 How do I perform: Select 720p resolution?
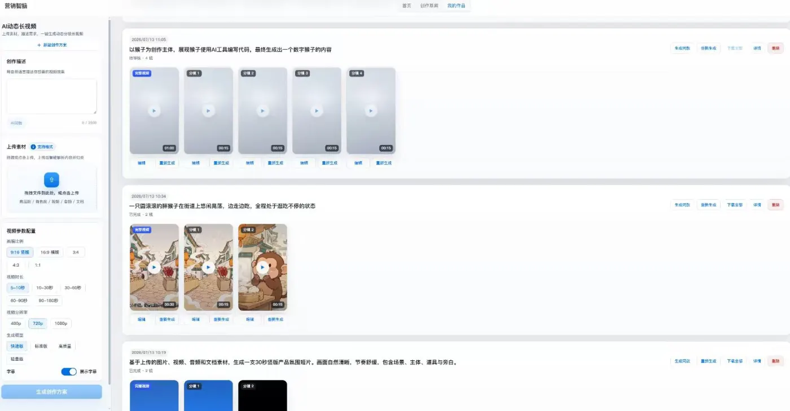38,324
